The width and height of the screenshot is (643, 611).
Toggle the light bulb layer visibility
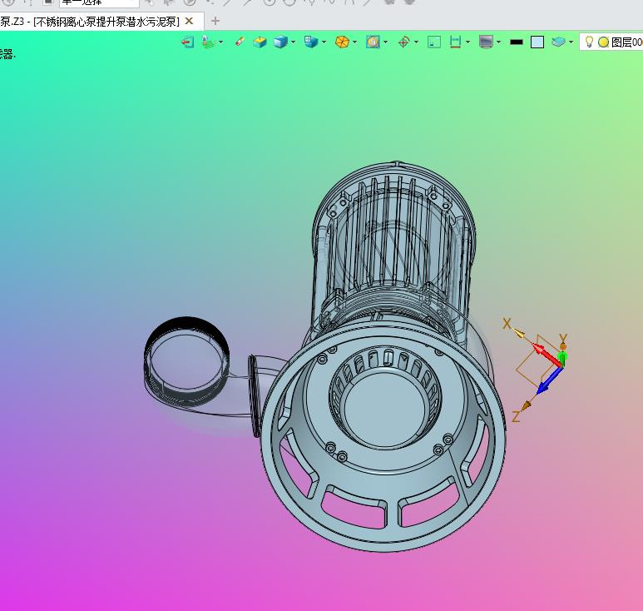(589, 42)
